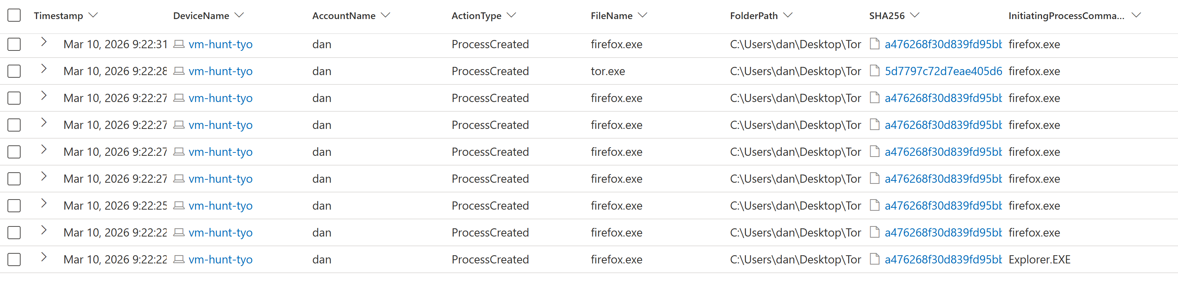The image size is (1178, 281).
Task: Check the checkbox on the last Explorer.EXE row
Action: (14, 259)
